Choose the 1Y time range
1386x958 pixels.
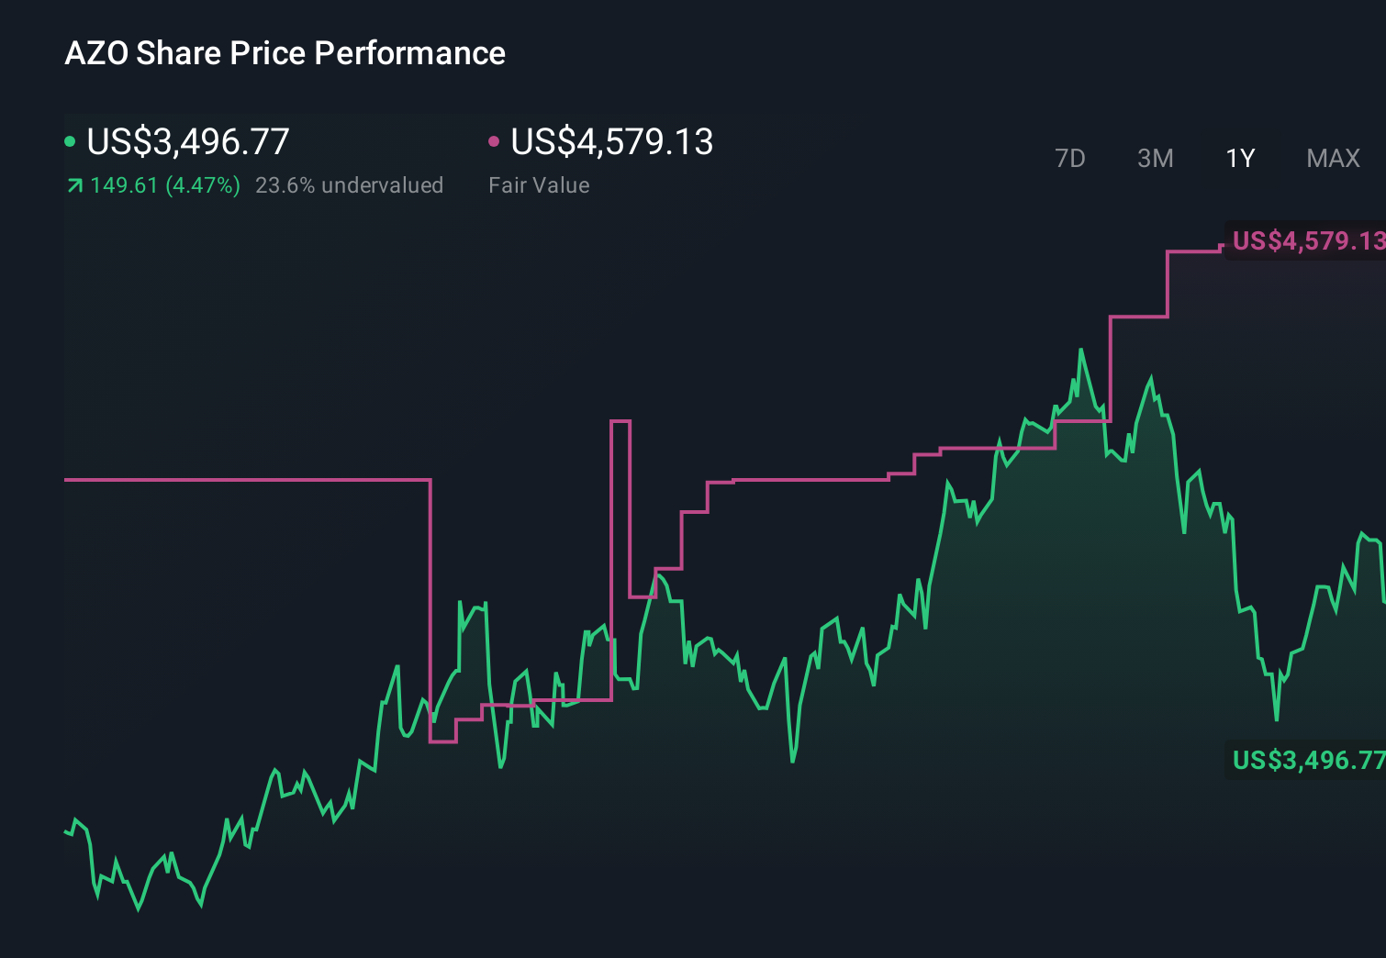1240,159
